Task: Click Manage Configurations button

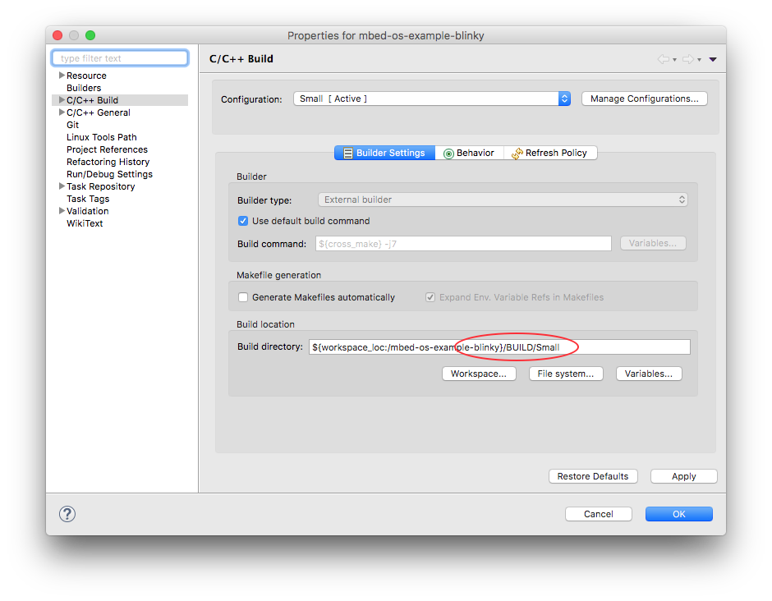Action: point(644,99)
